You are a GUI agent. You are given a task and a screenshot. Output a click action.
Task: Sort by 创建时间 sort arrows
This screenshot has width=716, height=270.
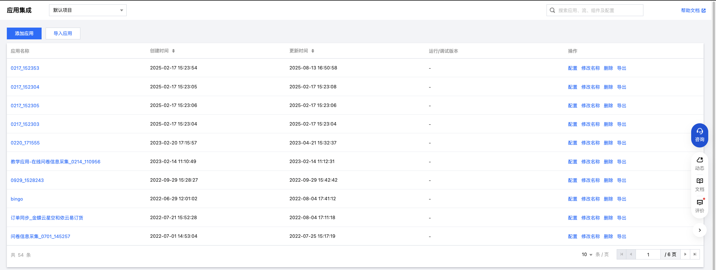tap(173, 51)
